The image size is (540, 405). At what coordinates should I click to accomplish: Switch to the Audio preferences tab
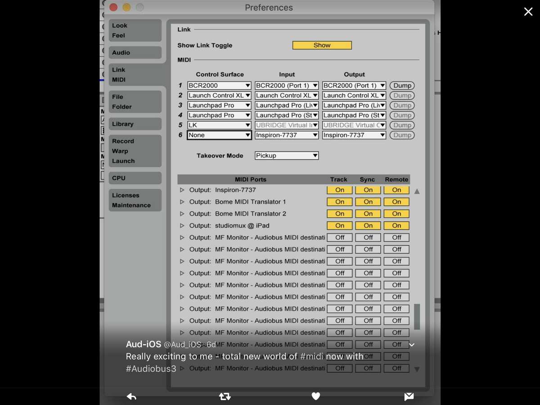pos(135,53)
